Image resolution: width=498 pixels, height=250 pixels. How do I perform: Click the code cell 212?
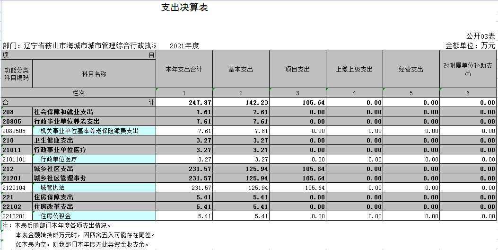(x=17, y=169)
